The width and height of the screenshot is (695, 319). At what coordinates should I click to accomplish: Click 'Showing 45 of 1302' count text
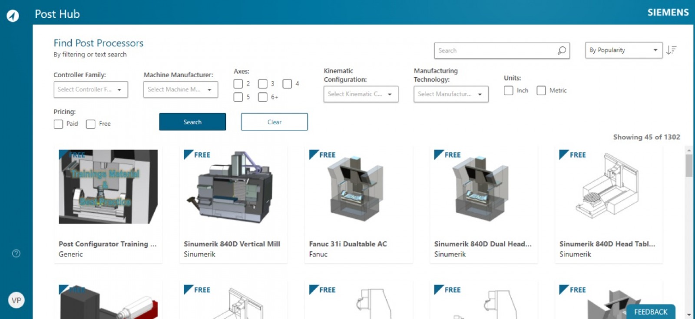tap(646, 137)
